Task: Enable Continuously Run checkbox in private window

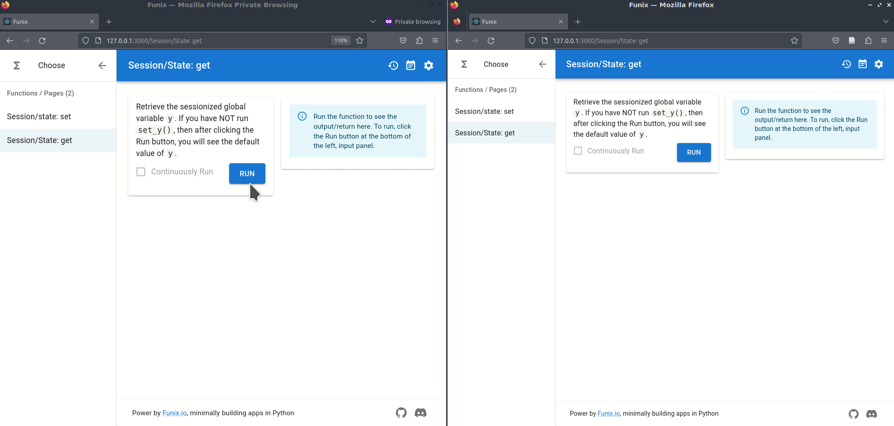Action: [141, 172]
